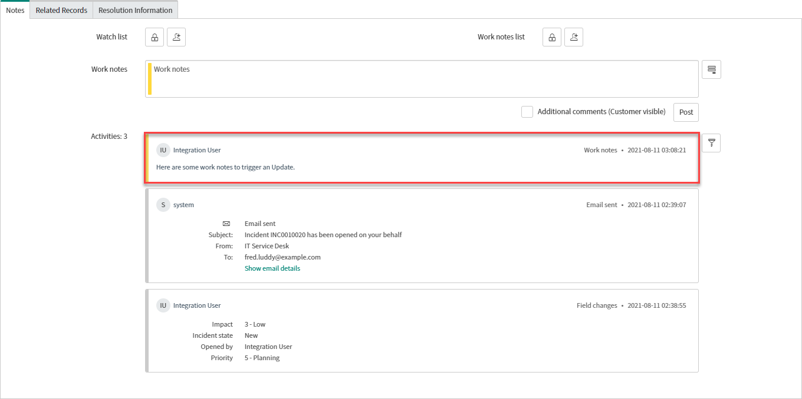Add me to the Watch list
802x399 pixels.
(176, 37)
